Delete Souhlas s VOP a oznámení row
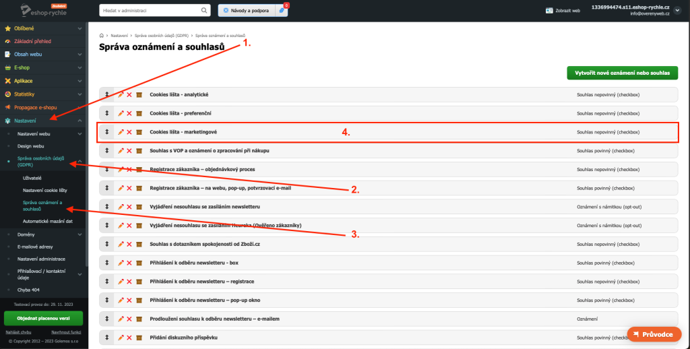The width and height of the screenshot is (690, 349). pos(129,150)
